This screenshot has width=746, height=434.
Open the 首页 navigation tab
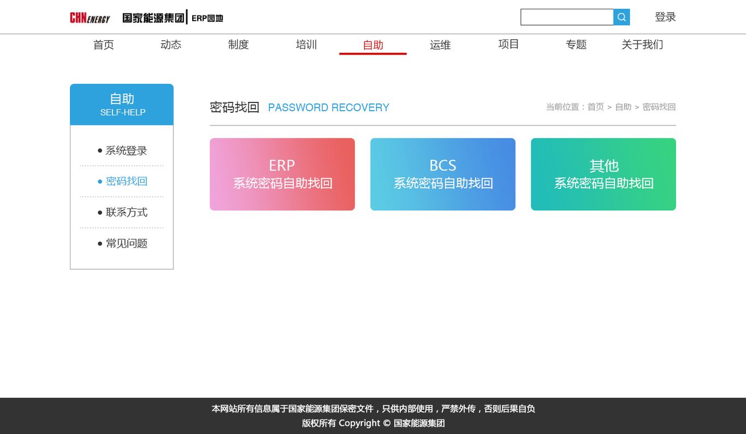[x=104, y=45]
